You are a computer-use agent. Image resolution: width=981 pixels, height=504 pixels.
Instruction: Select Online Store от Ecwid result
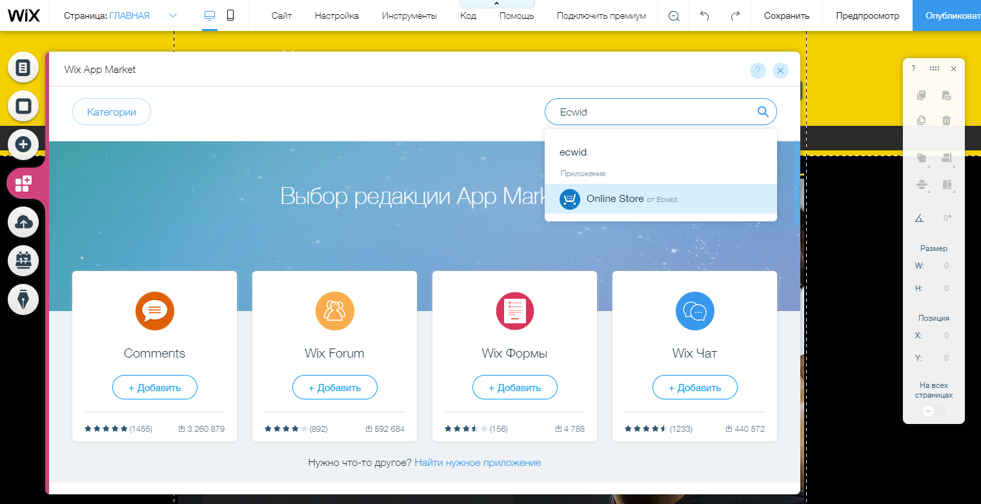coord(661,199)
